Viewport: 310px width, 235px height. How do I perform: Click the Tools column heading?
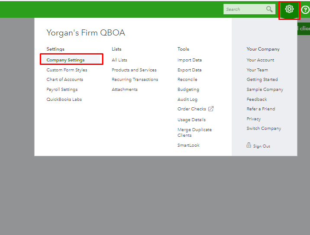pos(183,49)
